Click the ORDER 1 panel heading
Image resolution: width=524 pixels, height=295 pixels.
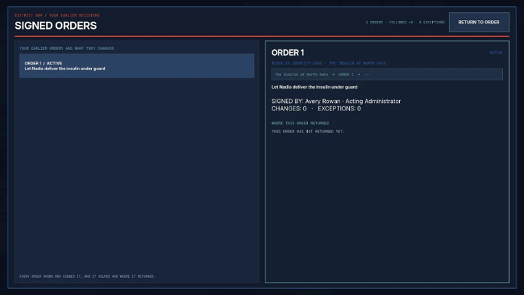(288, 53)
